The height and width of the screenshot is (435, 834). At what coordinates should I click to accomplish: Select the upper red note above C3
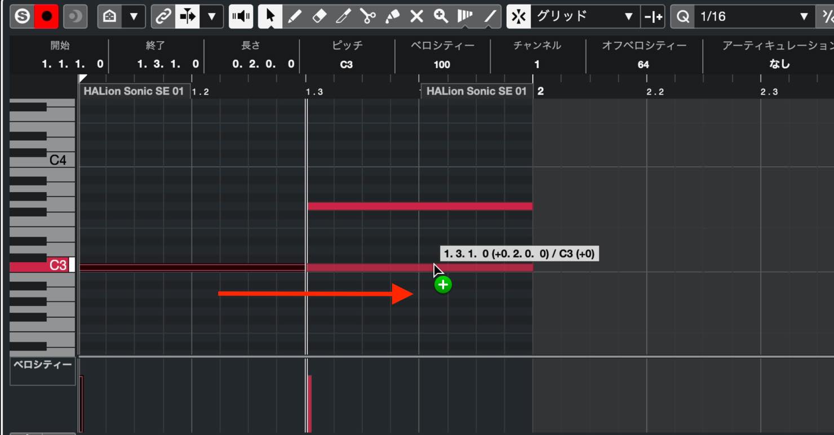[420, 206]
